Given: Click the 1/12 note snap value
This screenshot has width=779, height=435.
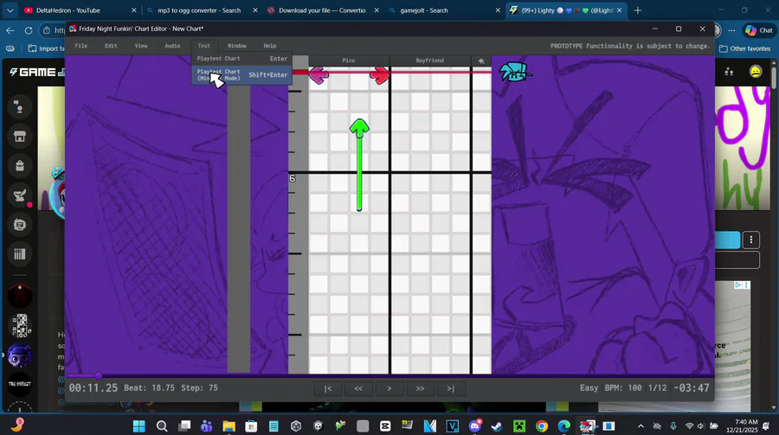Looking at the screenshot, I should tap(657, 387).
